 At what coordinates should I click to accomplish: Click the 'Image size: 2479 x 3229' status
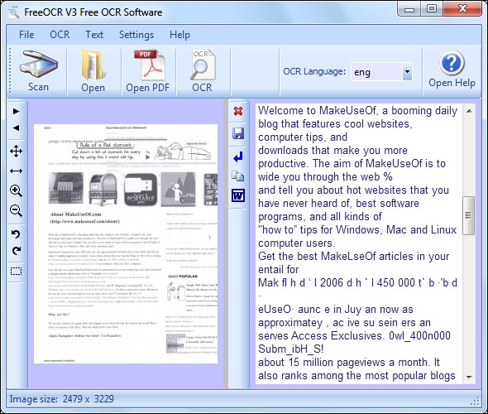point(62,399)
